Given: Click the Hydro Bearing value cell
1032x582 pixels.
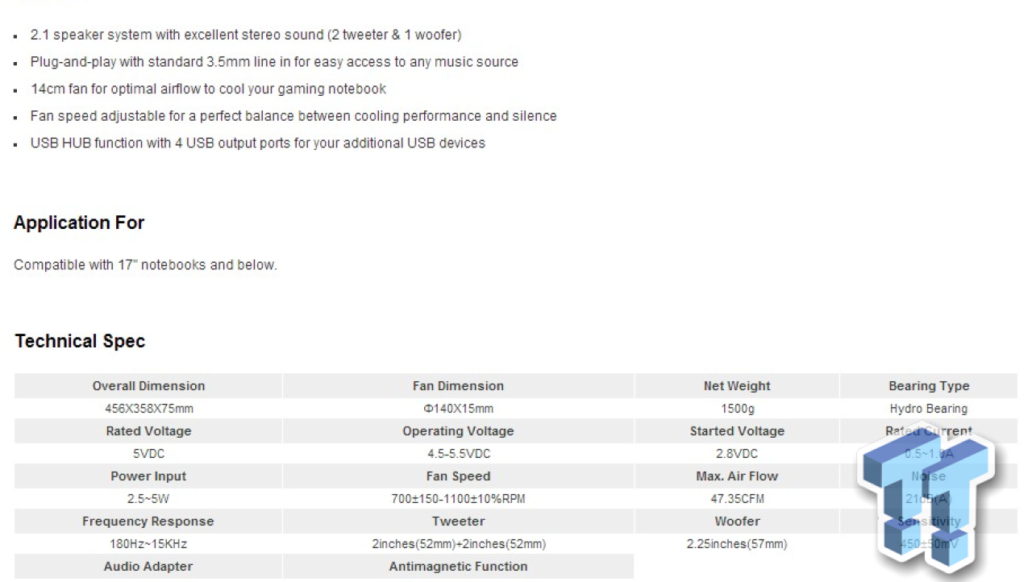Looking at the screenshot, I should point(929,409).
